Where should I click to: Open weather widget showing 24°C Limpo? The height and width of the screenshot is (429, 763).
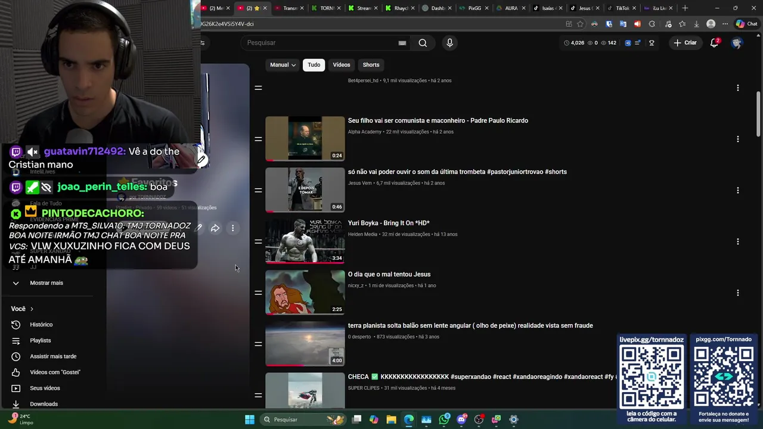click(21, 419)
